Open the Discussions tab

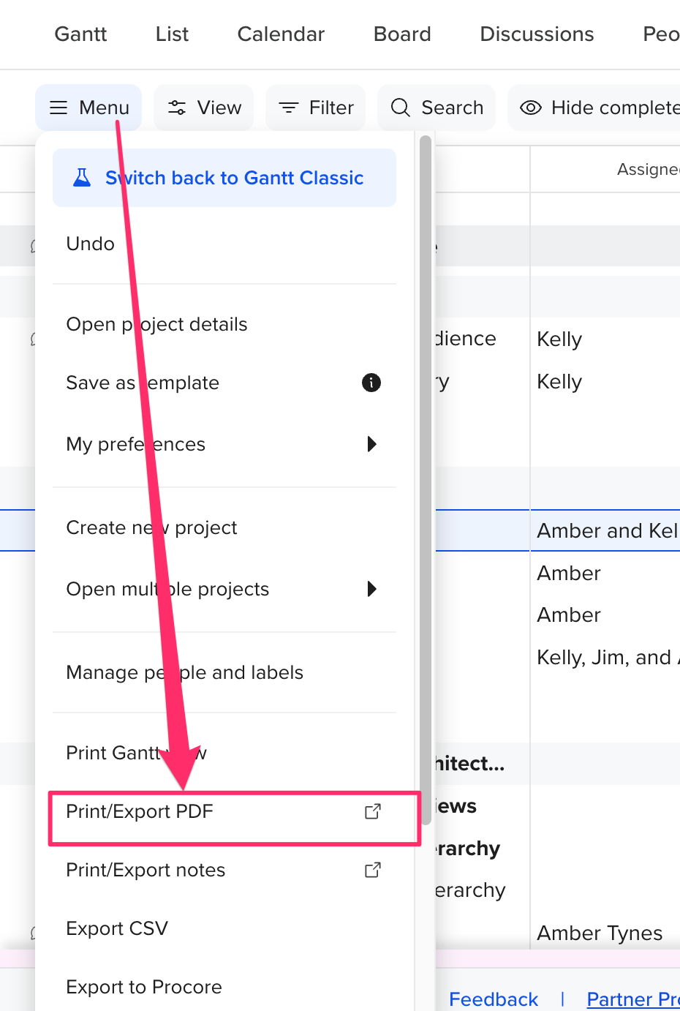click(x=537, y=34)
